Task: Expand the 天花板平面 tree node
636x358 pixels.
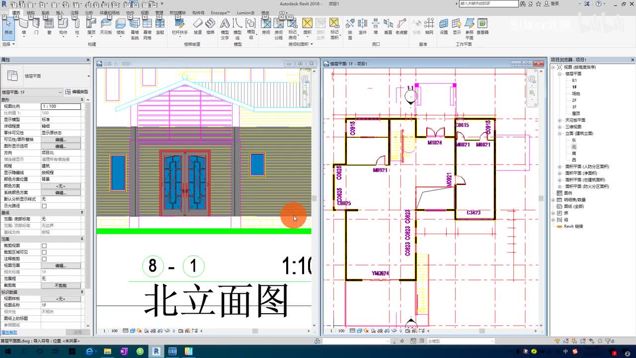Action: pos(560,120)
